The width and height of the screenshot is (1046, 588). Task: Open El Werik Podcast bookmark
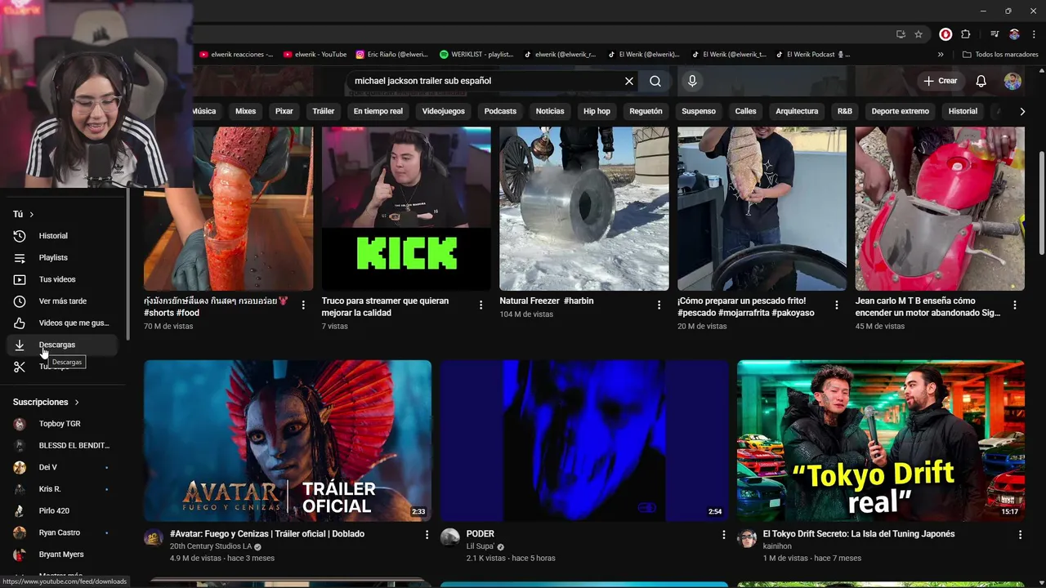pyautogui.click(x=811, y=55)
